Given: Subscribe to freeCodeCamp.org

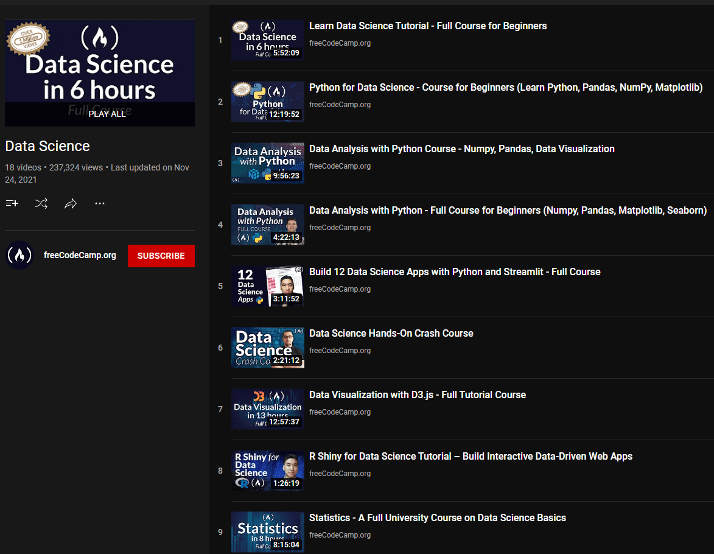Looking at the screenshot, I should (161, 256).
